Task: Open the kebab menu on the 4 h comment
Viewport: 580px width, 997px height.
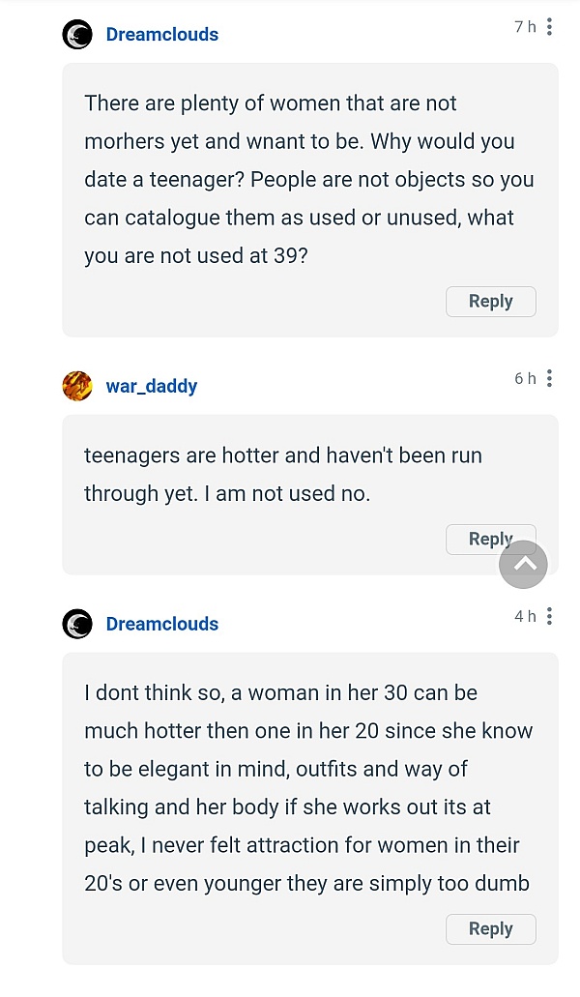Action: [x=549, y=616]
